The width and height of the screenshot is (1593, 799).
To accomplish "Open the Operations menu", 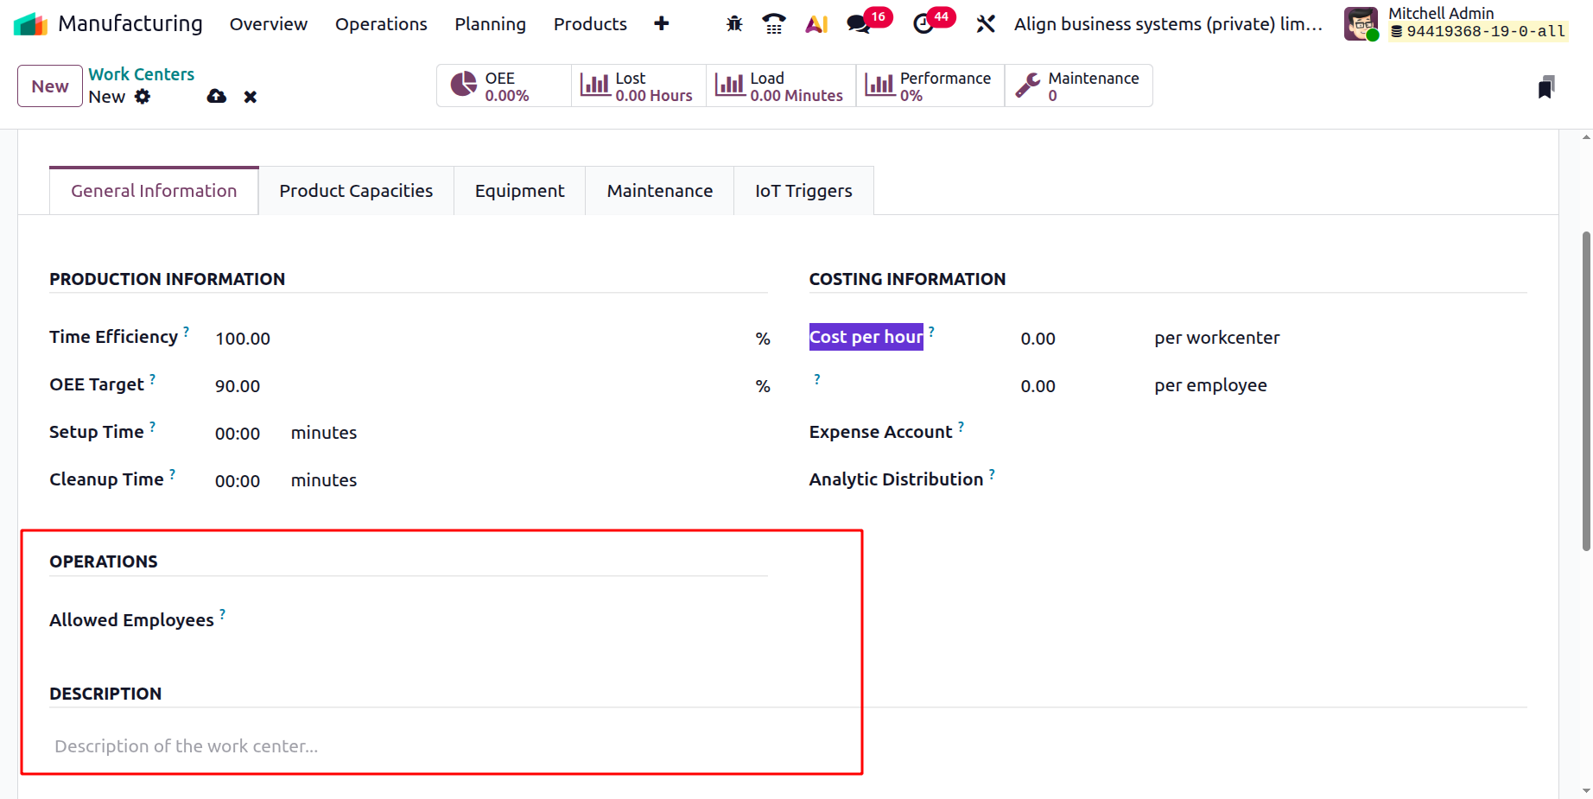I will click(381, 24).
